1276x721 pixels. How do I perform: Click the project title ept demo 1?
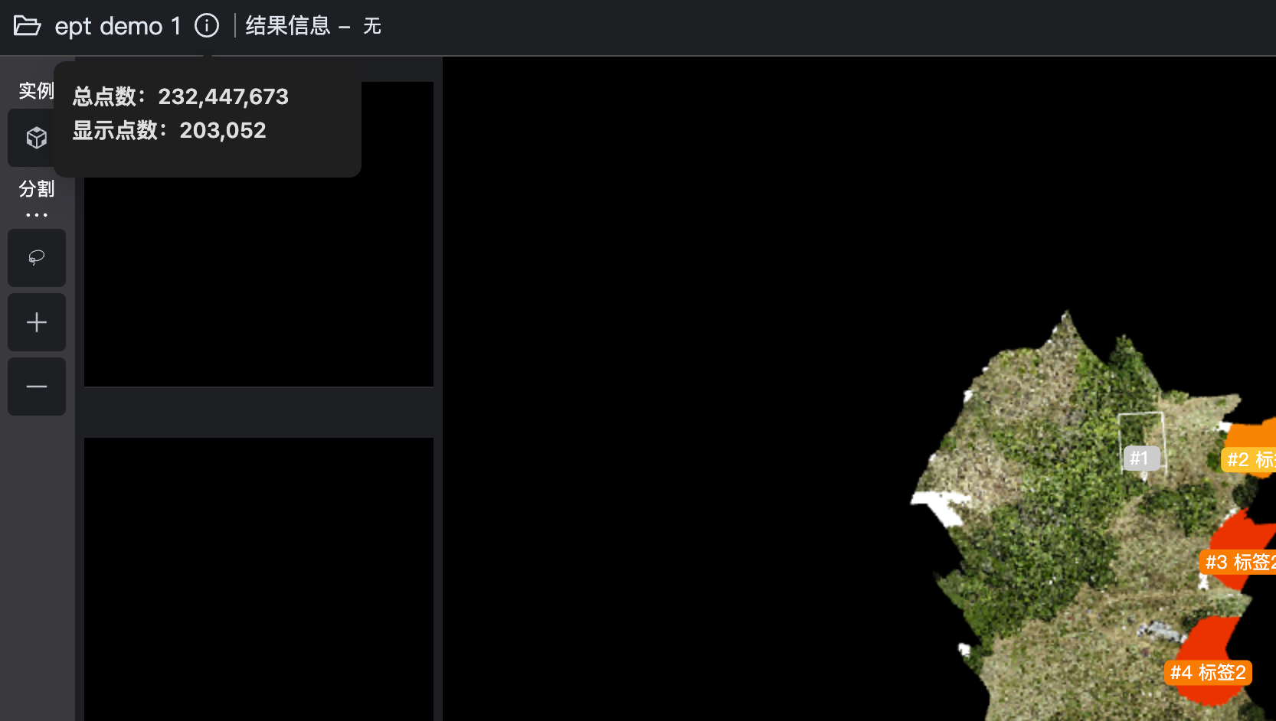pyautogui.click(x=117, y=26)
